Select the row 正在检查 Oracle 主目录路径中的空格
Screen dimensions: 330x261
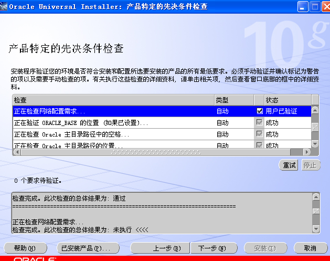[162, 134]
